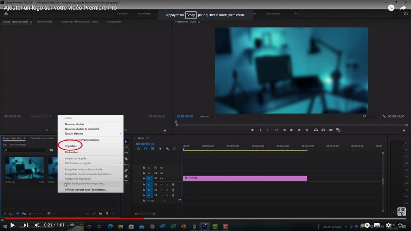Screen dimensions: 411x231
Task: Choose Importer... from the context menu
Action: click(71, 146)
